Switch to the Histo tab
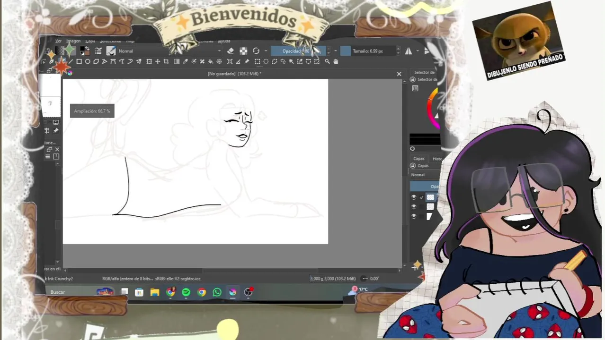The height and width of the screenshot is (340, 605). [436, 159]
